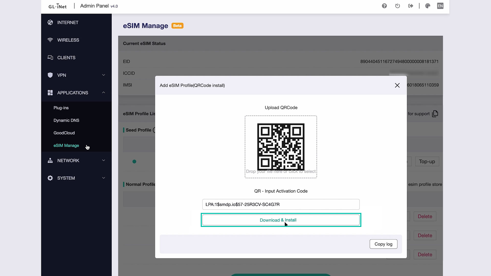Click the Top-up button
The width and height of the screenshot is (491, 276).
coord(427,162)
